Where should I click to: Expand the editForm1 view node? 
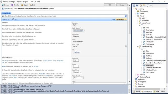tap(138, 21)
